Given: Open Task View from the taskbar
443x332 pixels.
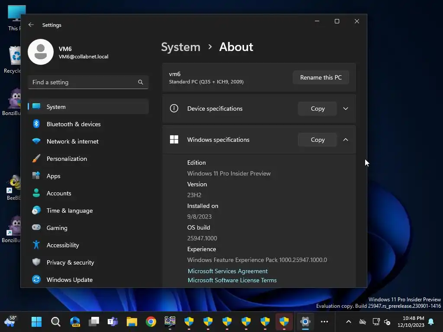Looking at the screenshot, I should pyautogui.click(x=94, y=322).
